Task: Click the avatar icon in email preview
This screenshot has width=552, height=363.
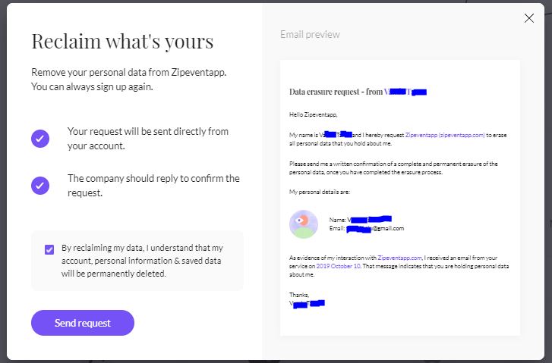Action: pos(304,224)
